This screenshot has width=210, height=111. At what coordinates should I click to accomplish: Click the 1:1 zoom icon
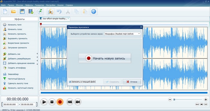click(206, 104)
